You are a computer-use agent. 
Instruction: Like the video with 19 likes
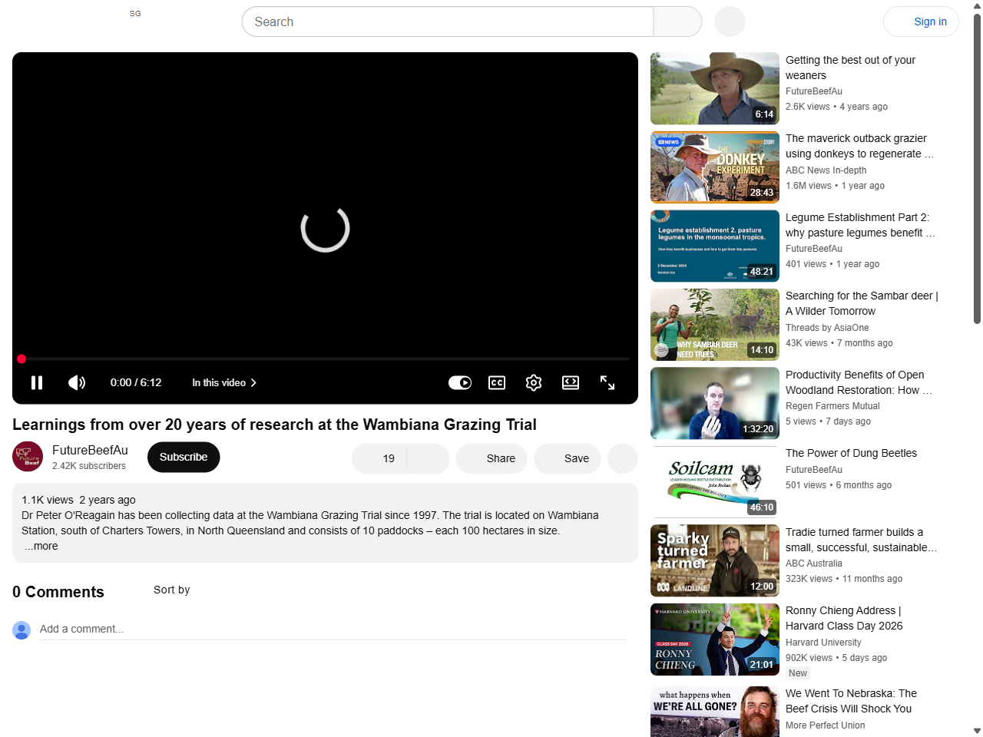379,458
